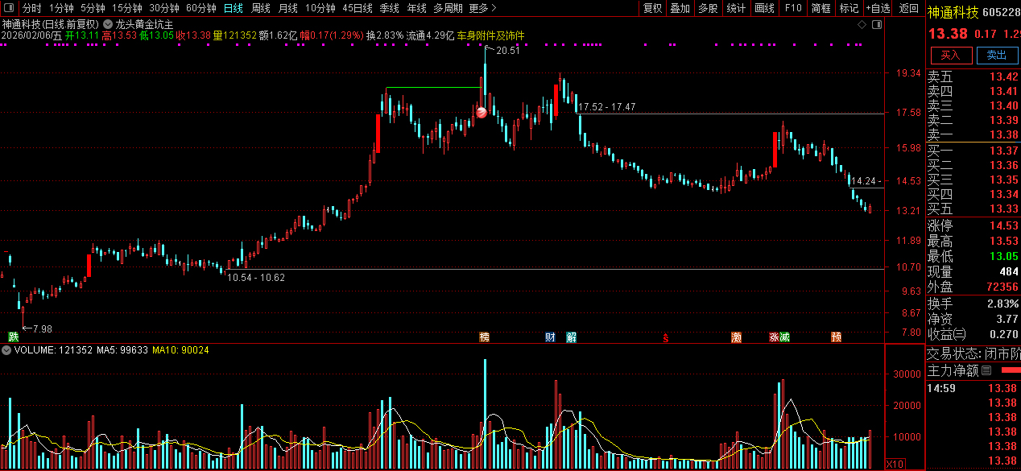Click the 返回 back button
This screenshot has height=471, width=1021.
(x=908, y=8)
